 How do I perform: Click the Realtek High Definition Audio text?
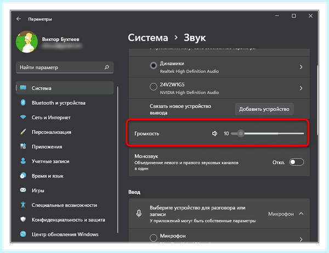[x=189, y=71]
